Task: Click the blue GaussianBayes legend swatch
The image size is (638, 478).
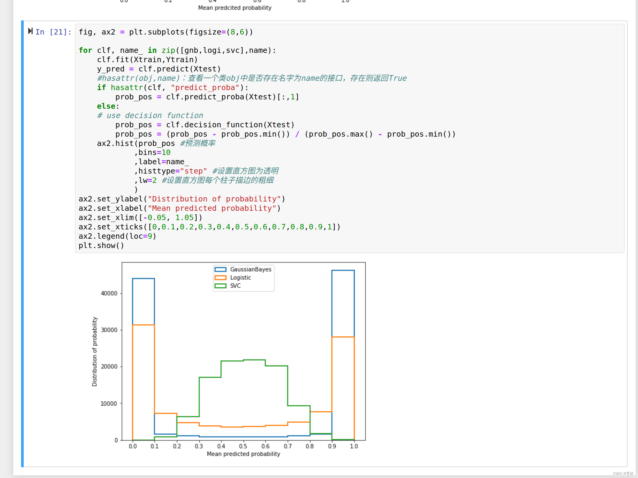Action: point(220,269)
